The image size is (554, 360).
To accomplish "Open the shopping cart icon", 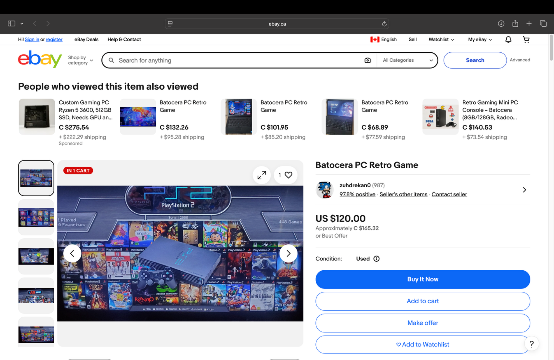I will tap(526, 39).
